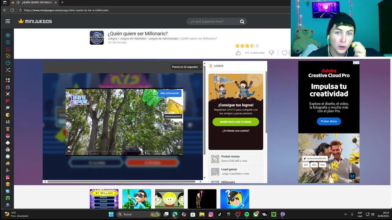Open the blue question mark hat game thumbnail
392x220 pixels.
235,199
